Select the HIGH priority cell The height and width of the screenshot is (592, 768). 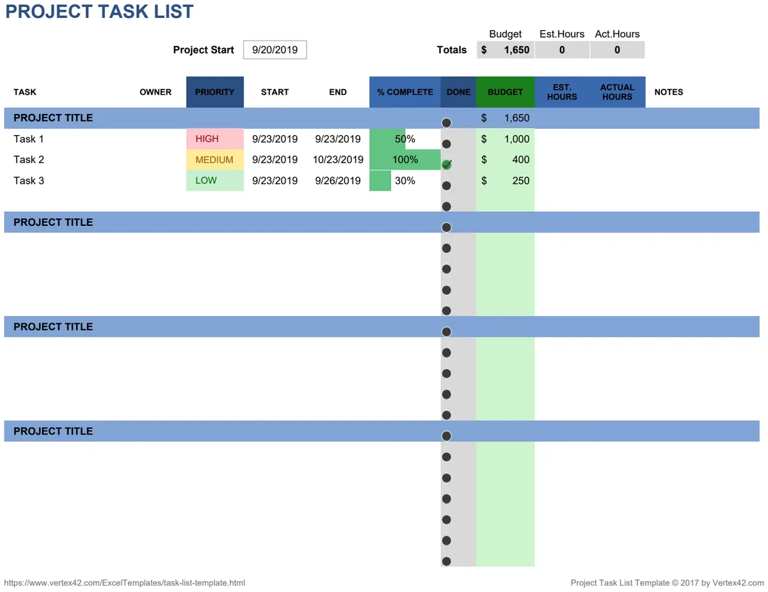pos(215,139)
